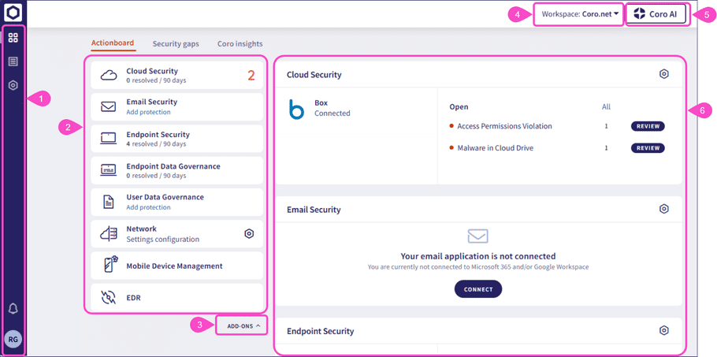
Task: Select the Mobile Device Management module title
Action: (x=174, y=266)
